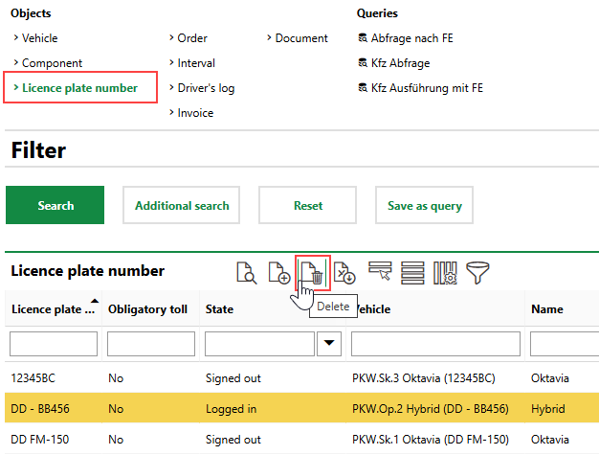599x455 pixels.
Task: Click the Additional search button
Action: pos(182,205)
